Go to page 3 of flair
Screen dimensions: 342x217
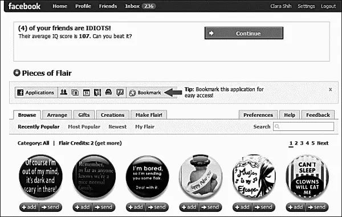302,143
